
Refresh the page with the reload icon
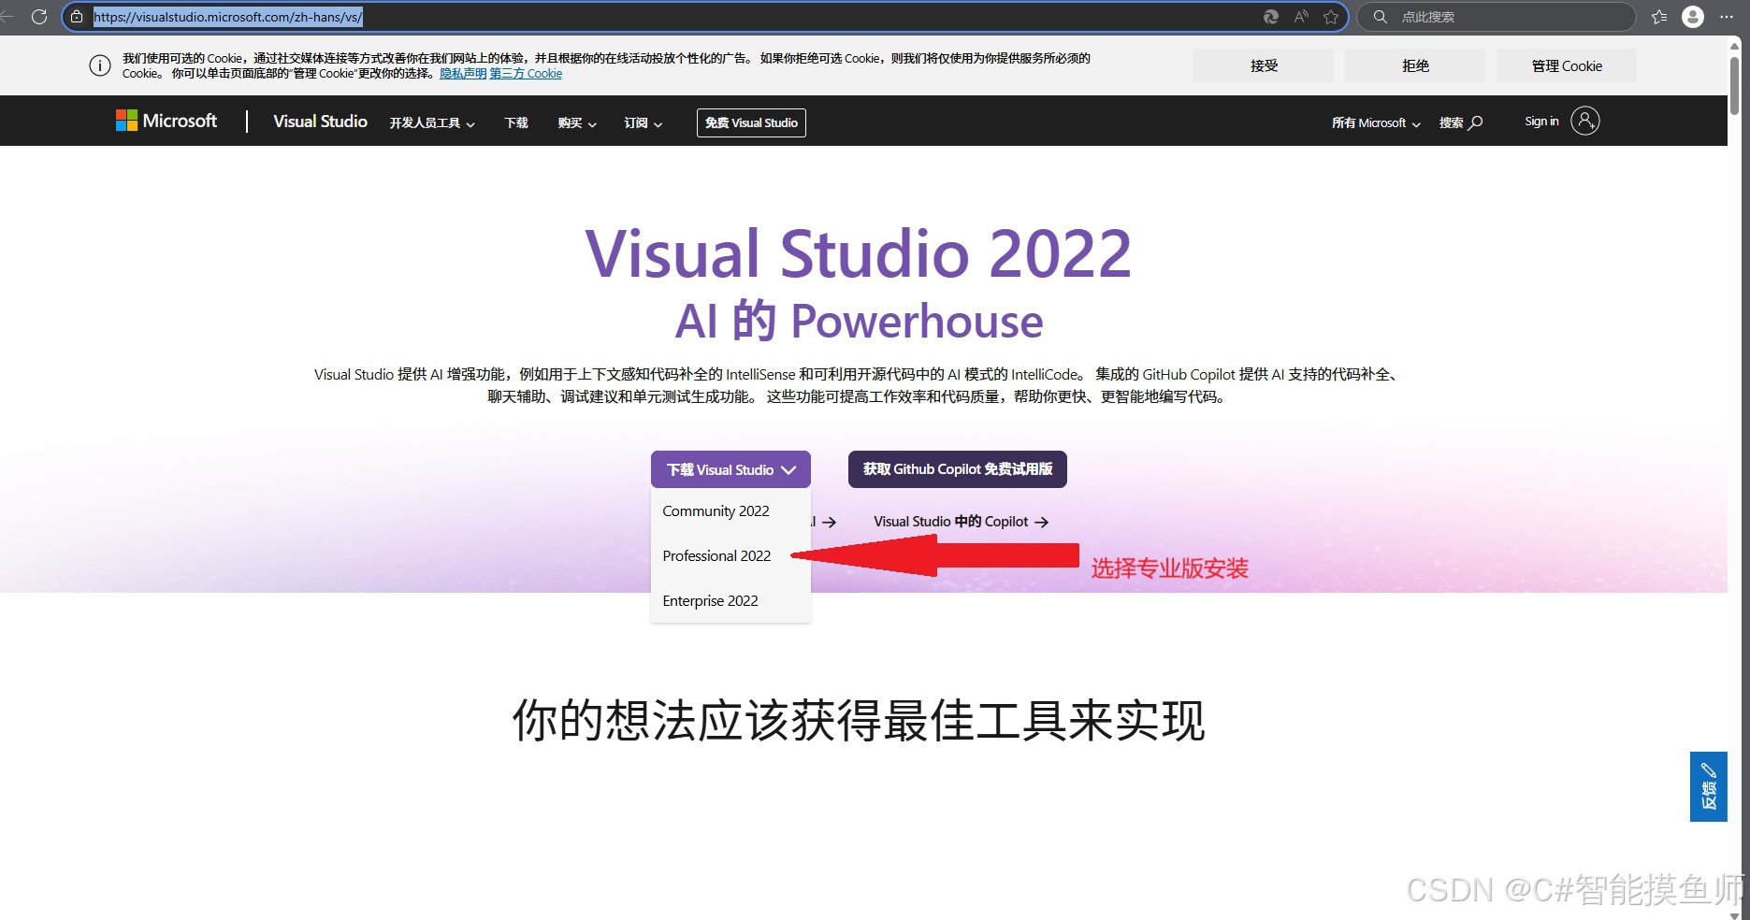38,16
